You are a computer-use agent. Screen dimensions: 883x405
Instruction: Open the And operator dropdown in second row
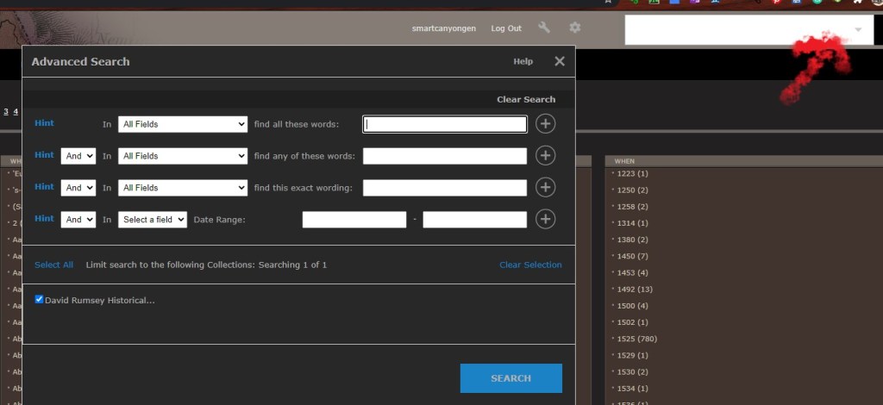coord(78,156)
